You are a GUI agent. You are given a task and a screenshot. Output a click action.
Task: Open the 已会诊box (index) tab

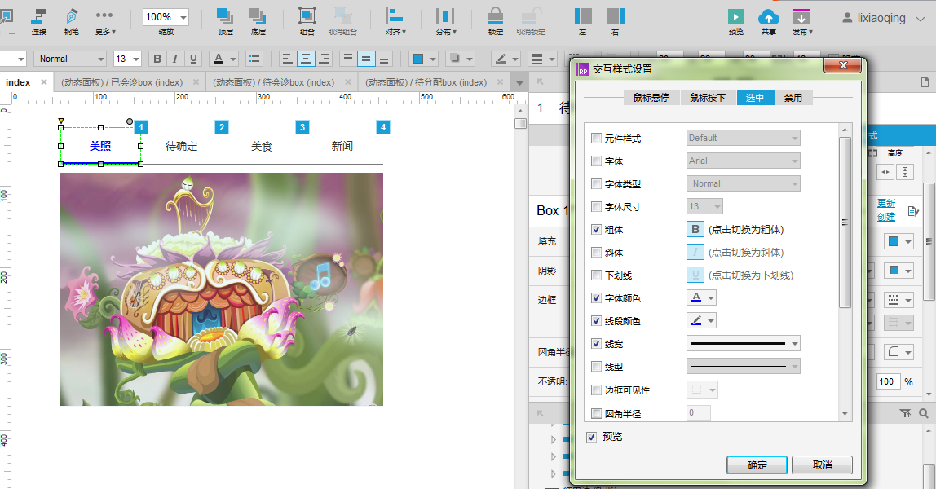[x=121, y=82]
